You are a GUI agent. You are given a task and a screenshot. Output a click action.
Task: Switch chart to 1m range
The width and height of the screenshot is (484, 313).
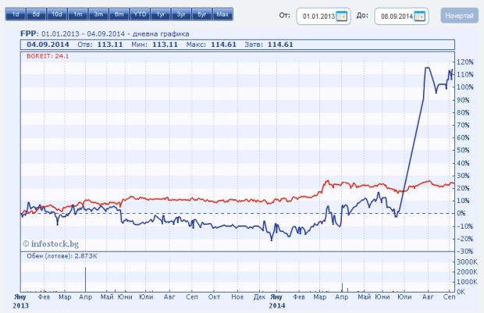pyautogui.click(x=78, y=15)
